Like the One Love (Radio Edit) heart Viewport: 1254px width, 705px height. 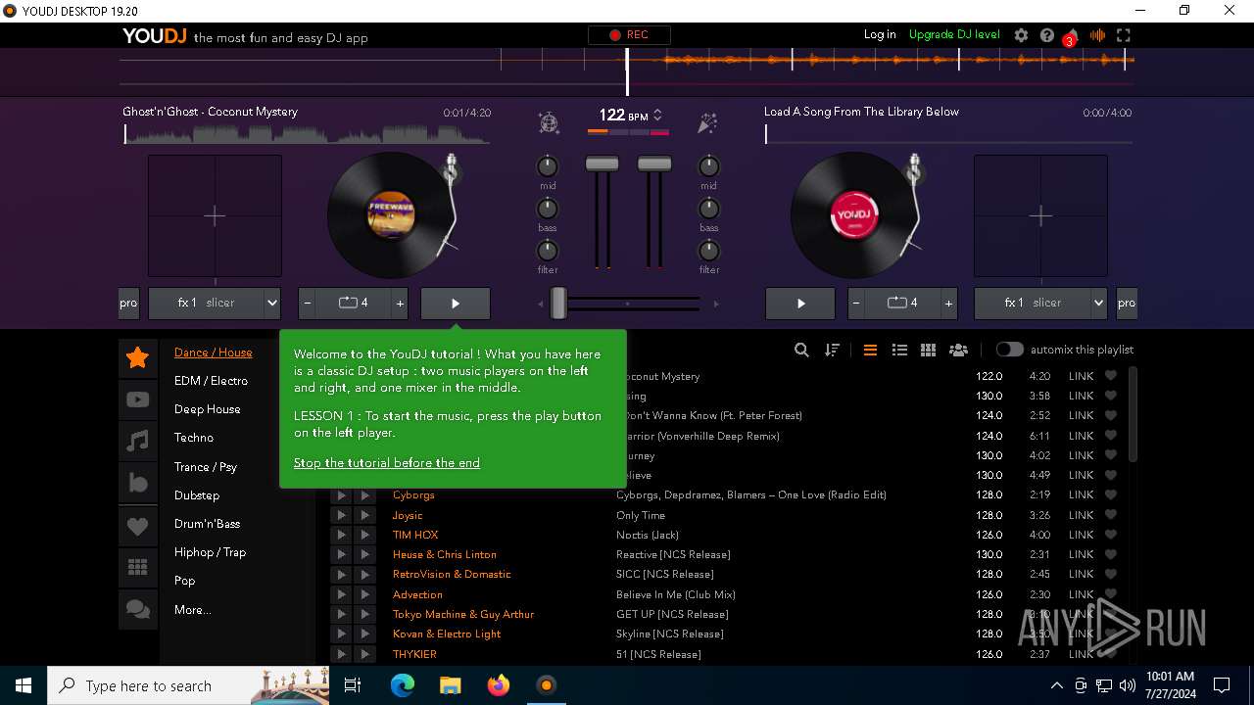tap(1110, 494)
